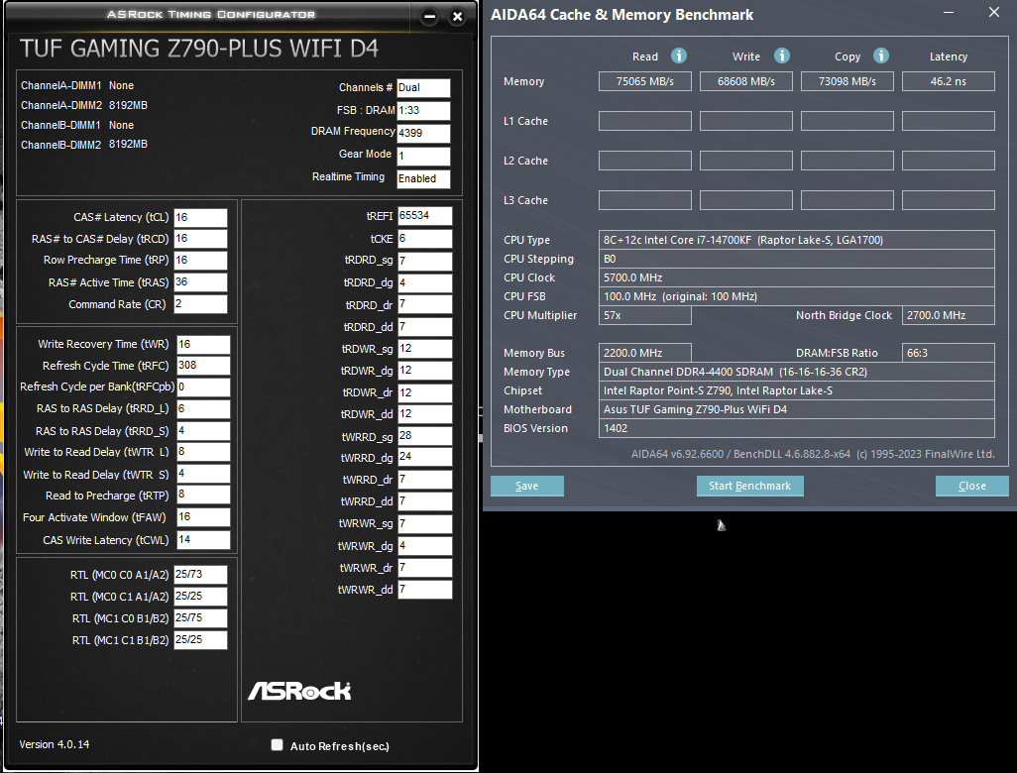The width and height of the screenshot is (1017, 773).
Task: Click the CAS# Latency (tCL) field
Action: pyautogui.click(x=200, y=217)
